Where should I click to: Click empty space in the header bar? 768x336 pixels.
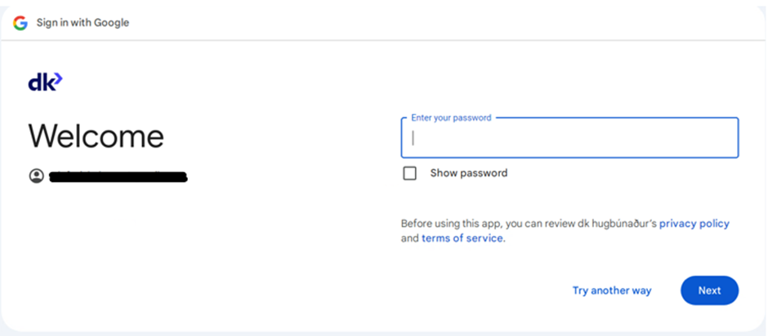coord(449,23)
